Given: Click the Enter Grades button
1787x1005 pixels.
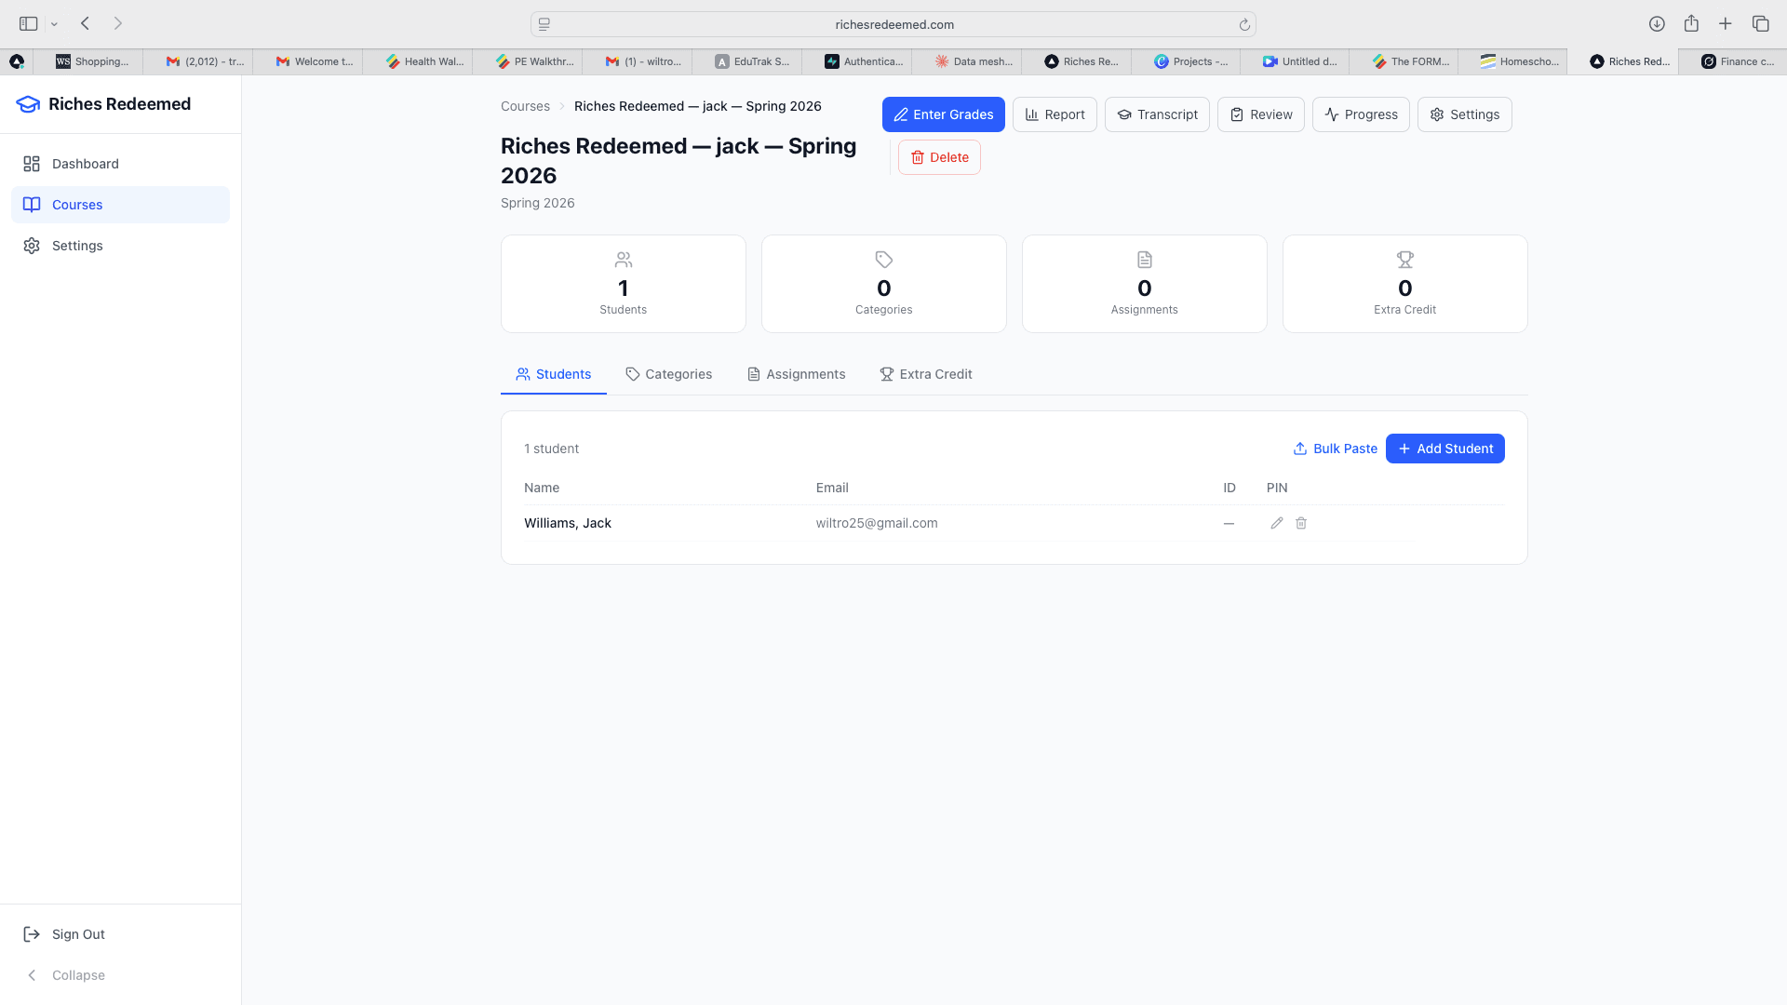Looking at the screenshot, I should (x=943, y=114).
